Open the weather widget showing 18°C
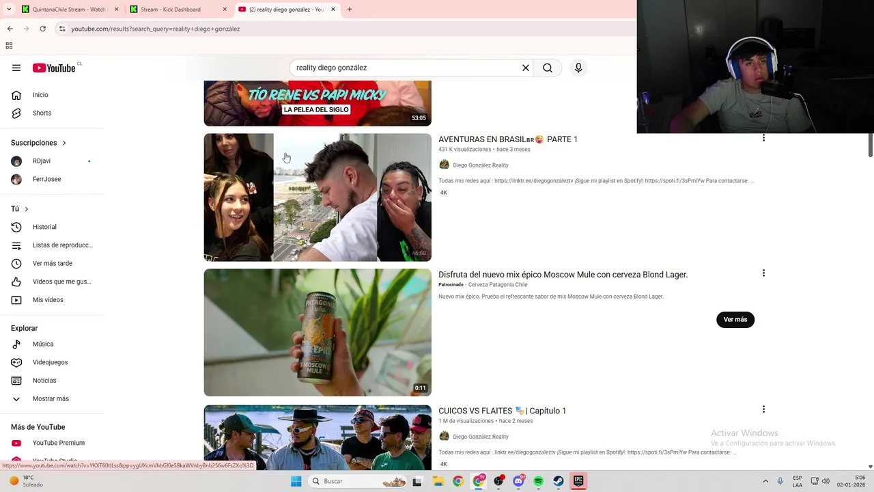The height and width of the screenshot is (492, 874). (x=27, y=481)
